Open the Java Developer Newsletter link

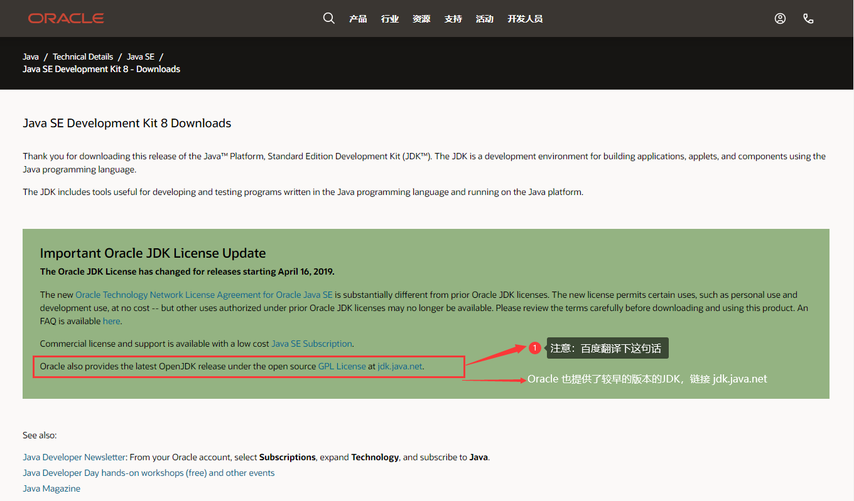point(75,457)
